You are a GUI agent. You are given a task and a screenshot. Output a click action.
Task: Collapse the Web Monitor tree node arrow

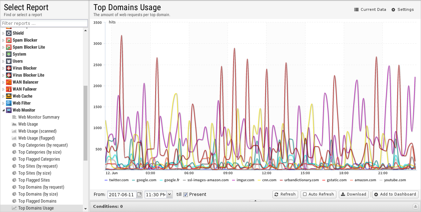coord(3,110)
